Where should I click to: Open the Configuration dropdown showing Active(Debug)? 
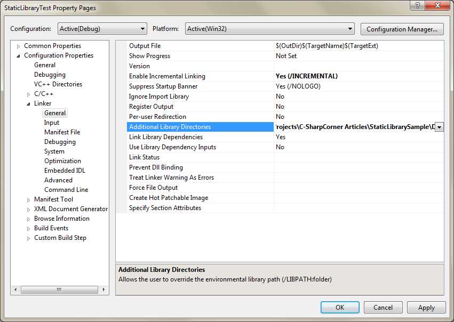tap(142, 29)
